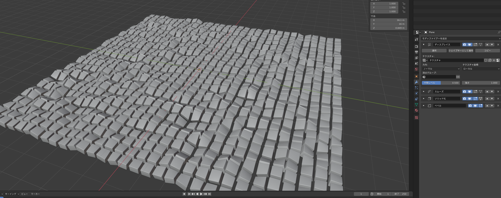Expand the スムーズ modifier panel

(424, 92)
